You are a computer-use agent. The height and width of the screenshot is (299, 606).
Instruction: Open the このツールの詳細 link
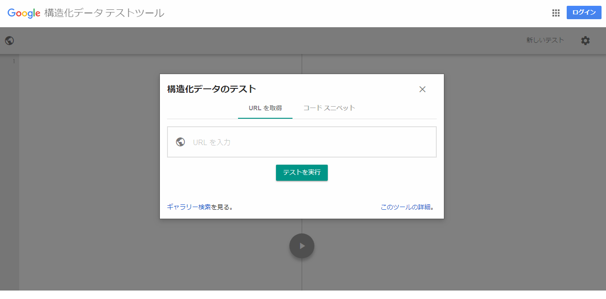click(x=406, y=207)
